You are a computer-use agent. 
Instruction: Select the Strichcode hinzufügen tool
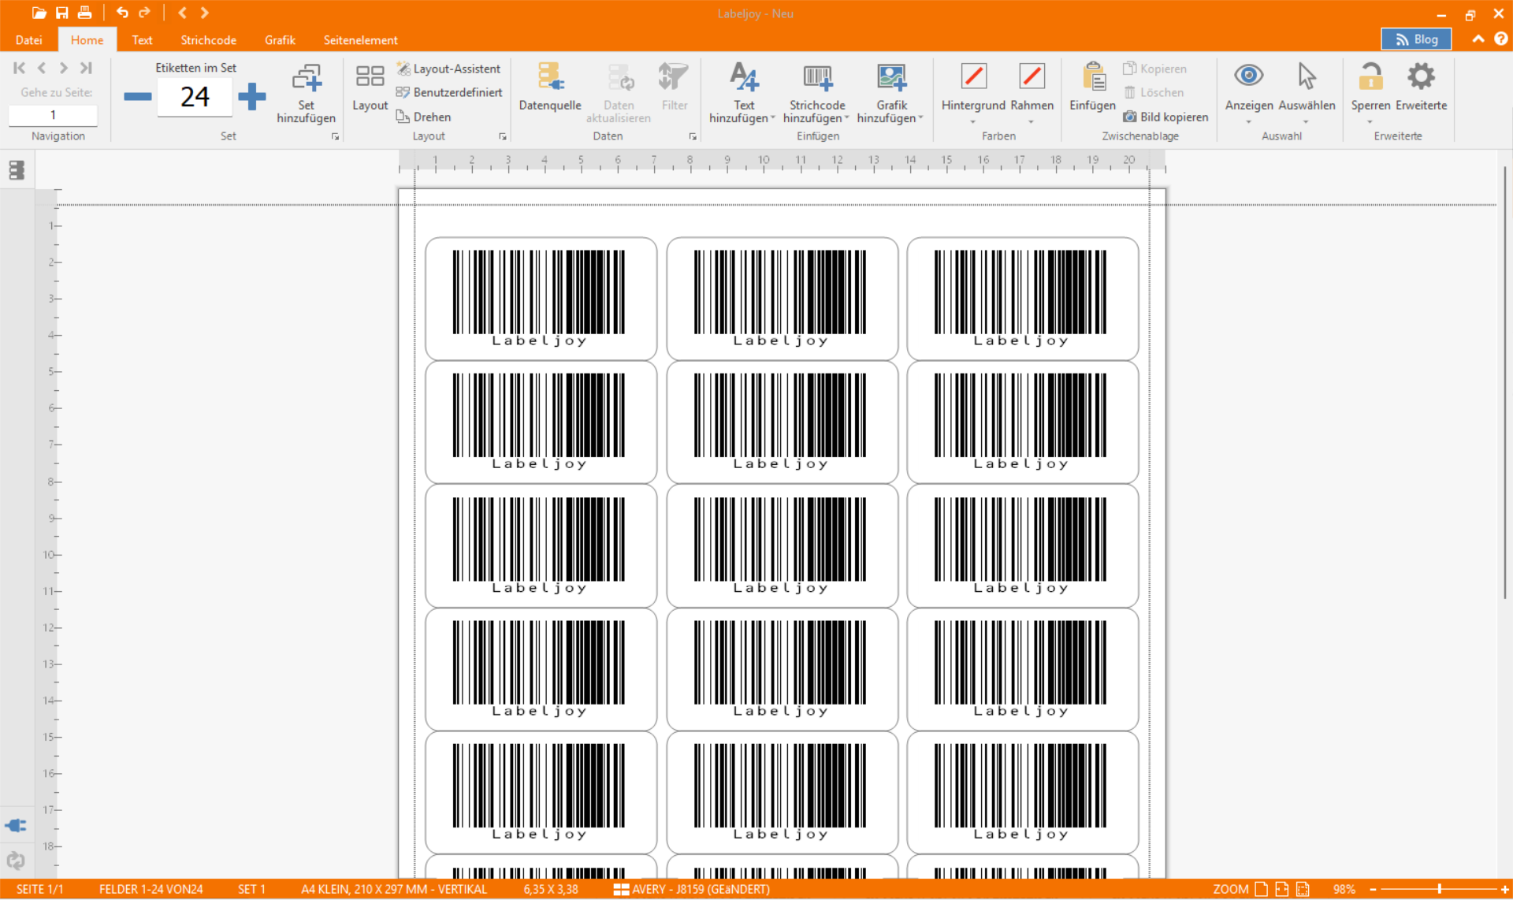[x=816, y=91]
